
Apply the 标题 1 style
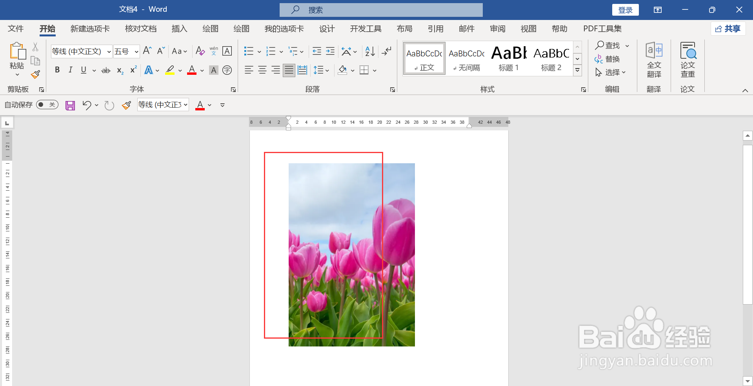click(509, 59)
